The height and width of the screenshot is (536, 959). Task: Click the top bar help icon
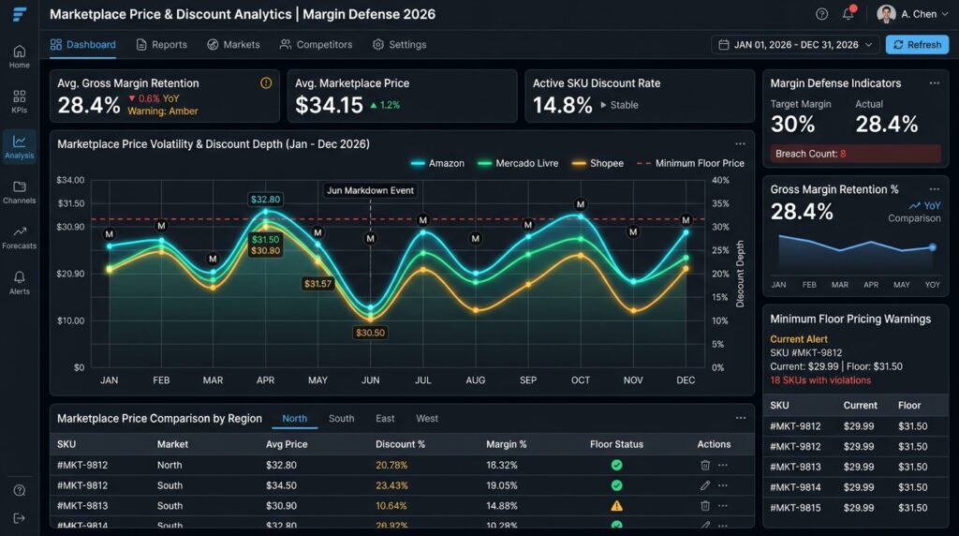pyautogui.click(x=822, y=14)
